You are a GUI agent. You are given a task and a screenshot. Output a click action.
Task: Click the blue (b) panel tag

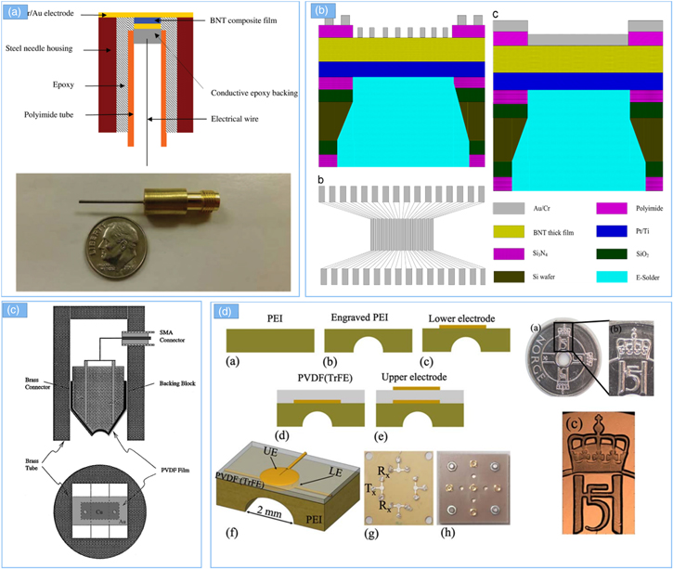321,11
